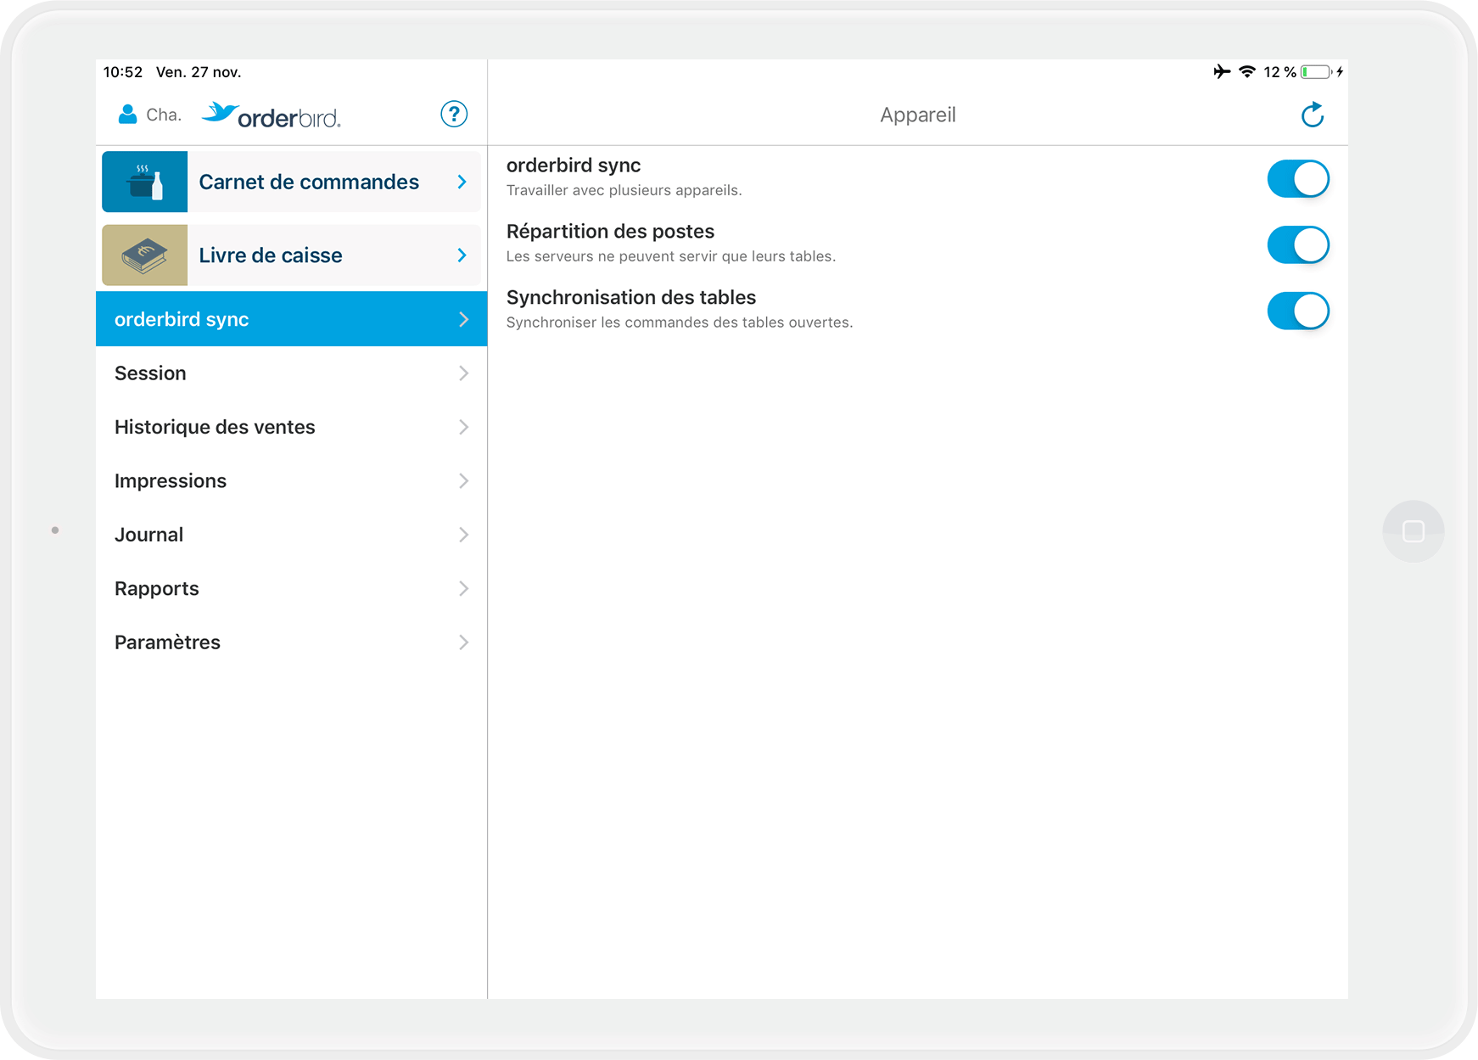Open the Rapports menu item
This screenshot has width=1478, height=1060.
(291, 589)
